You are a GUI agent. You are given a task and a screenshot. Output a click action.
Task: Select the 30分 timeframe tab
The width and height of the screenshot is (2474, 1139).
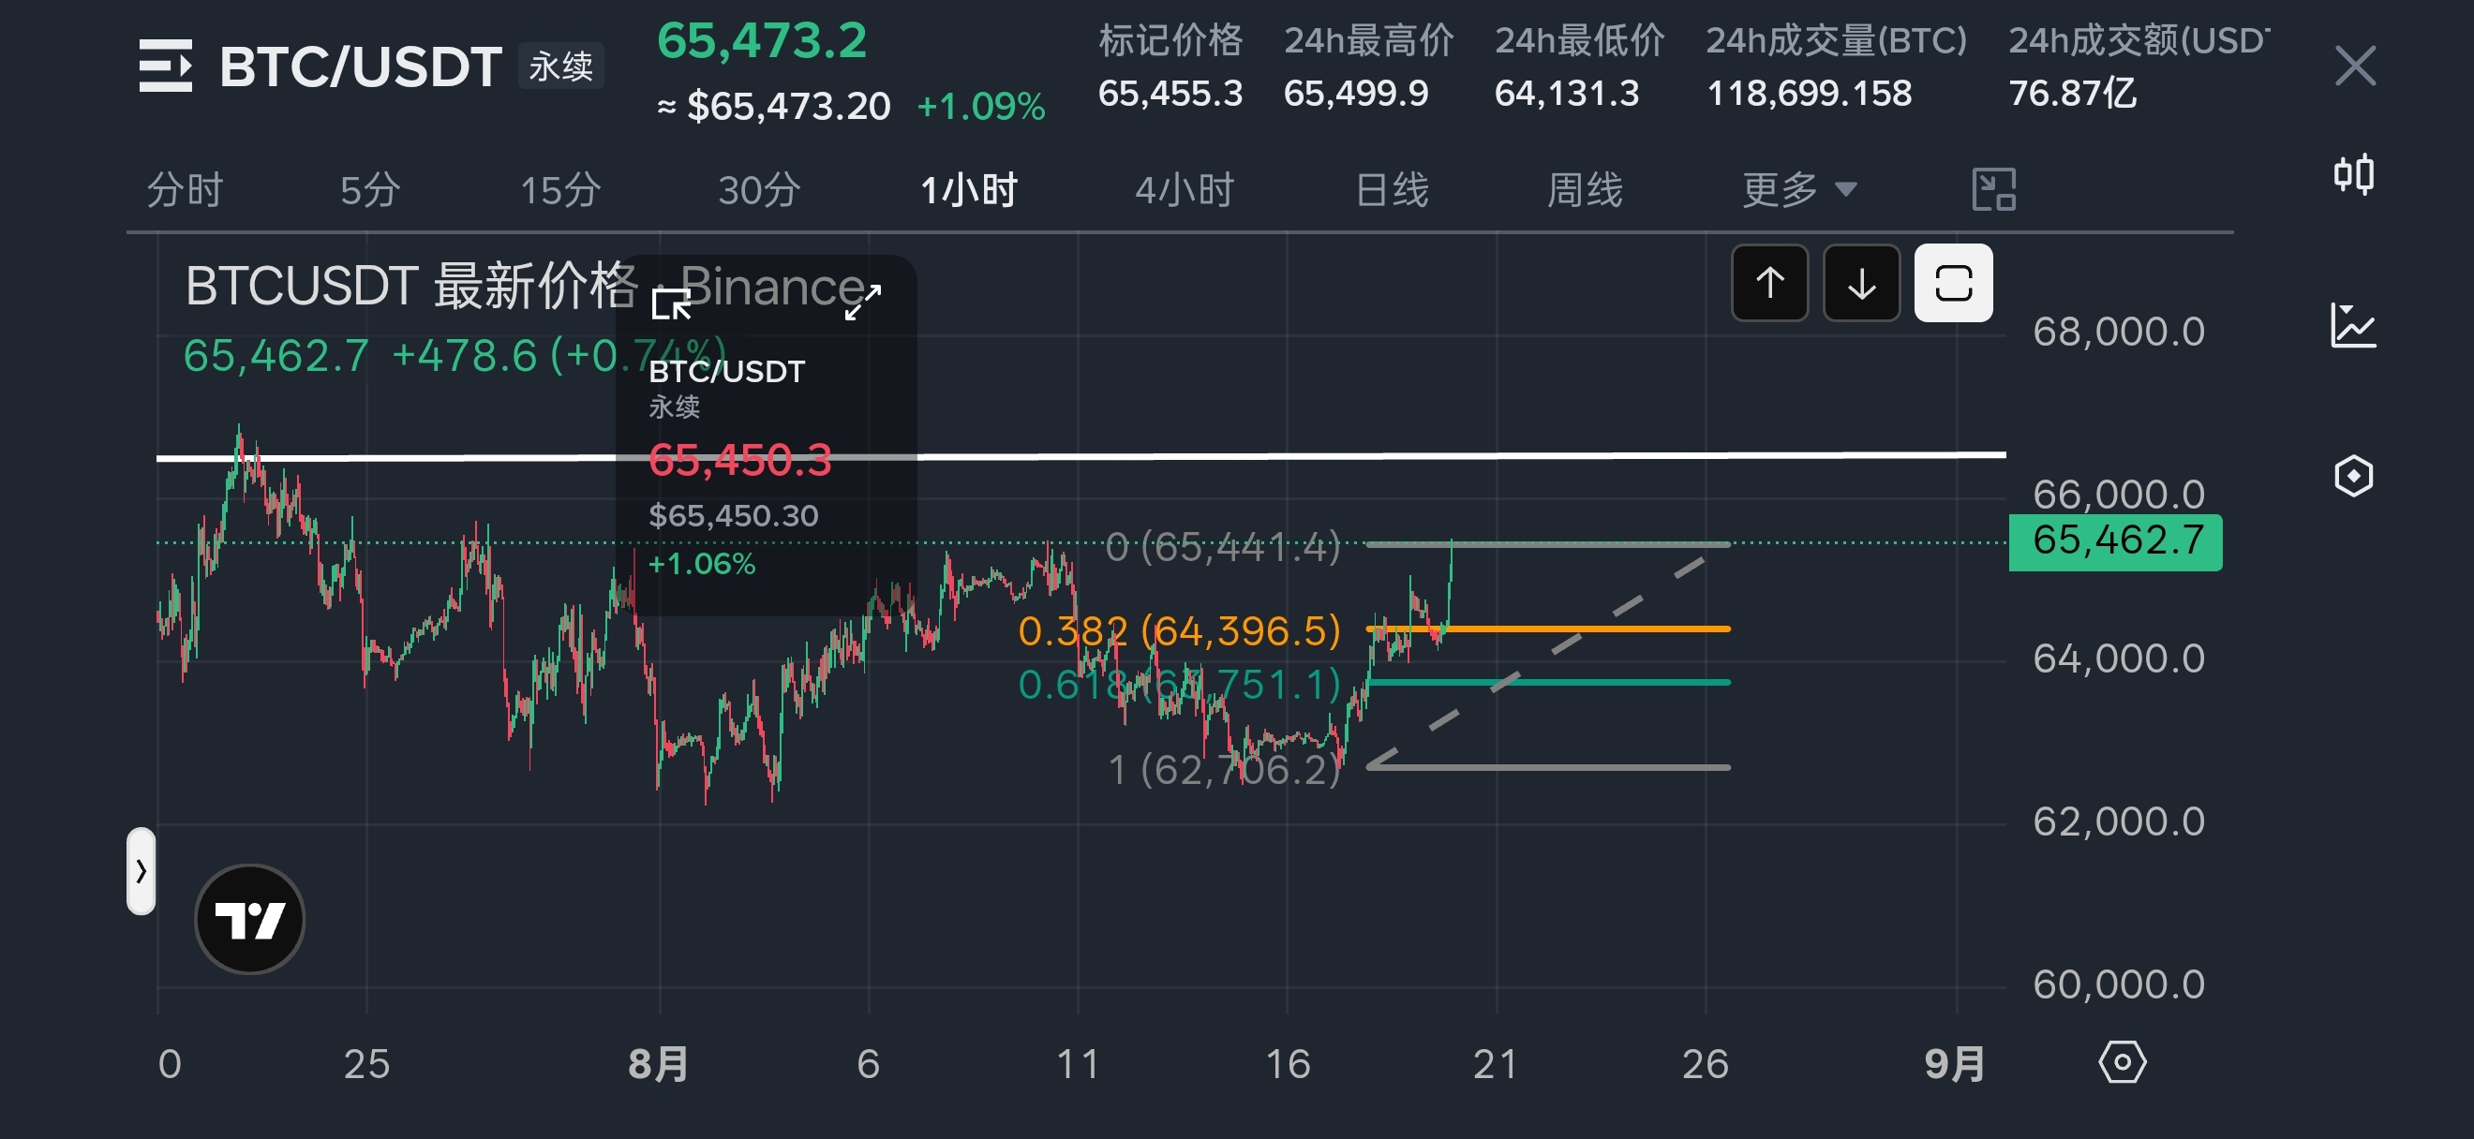(x=759, y=190)
